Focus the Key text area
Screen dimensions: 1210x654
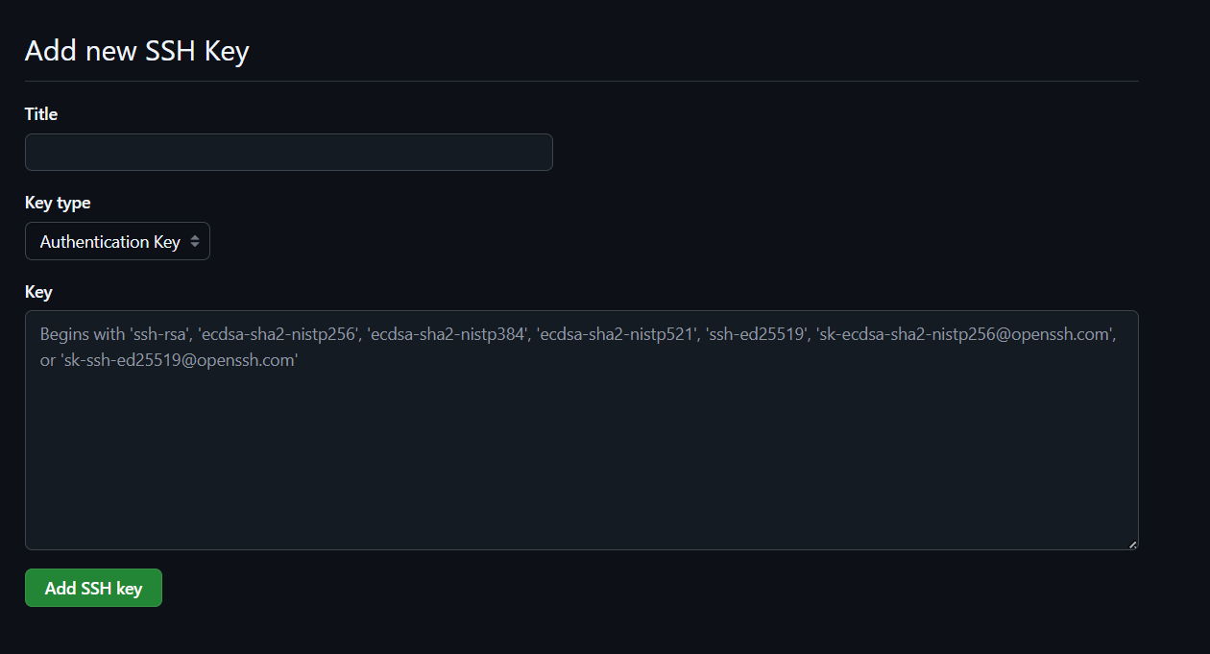(x=581, y=430)
